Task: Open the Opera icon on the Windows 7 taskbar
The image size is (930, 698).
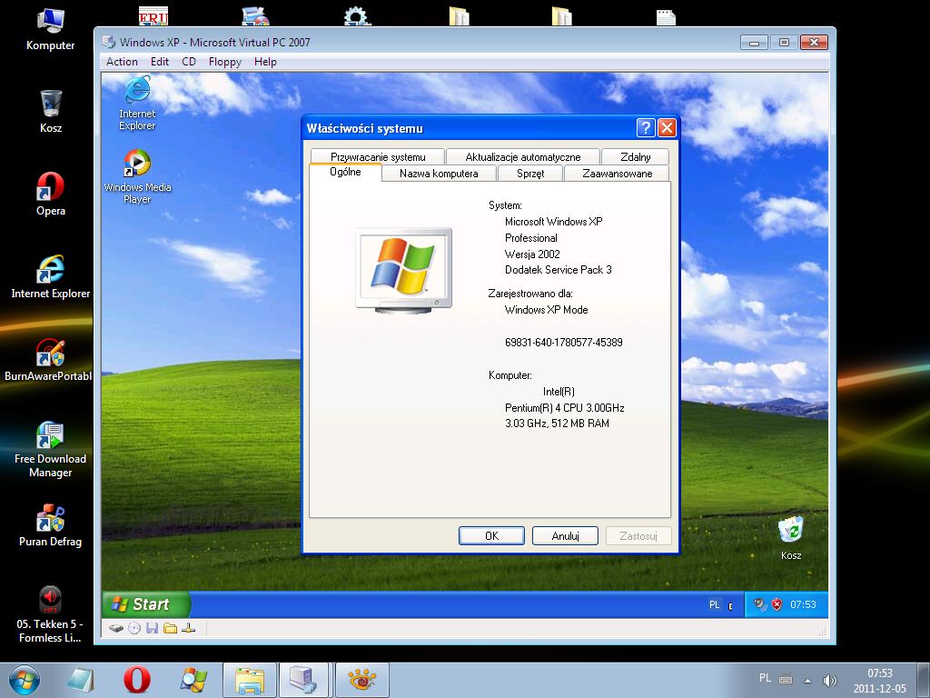Action: (x=137, y=680)
